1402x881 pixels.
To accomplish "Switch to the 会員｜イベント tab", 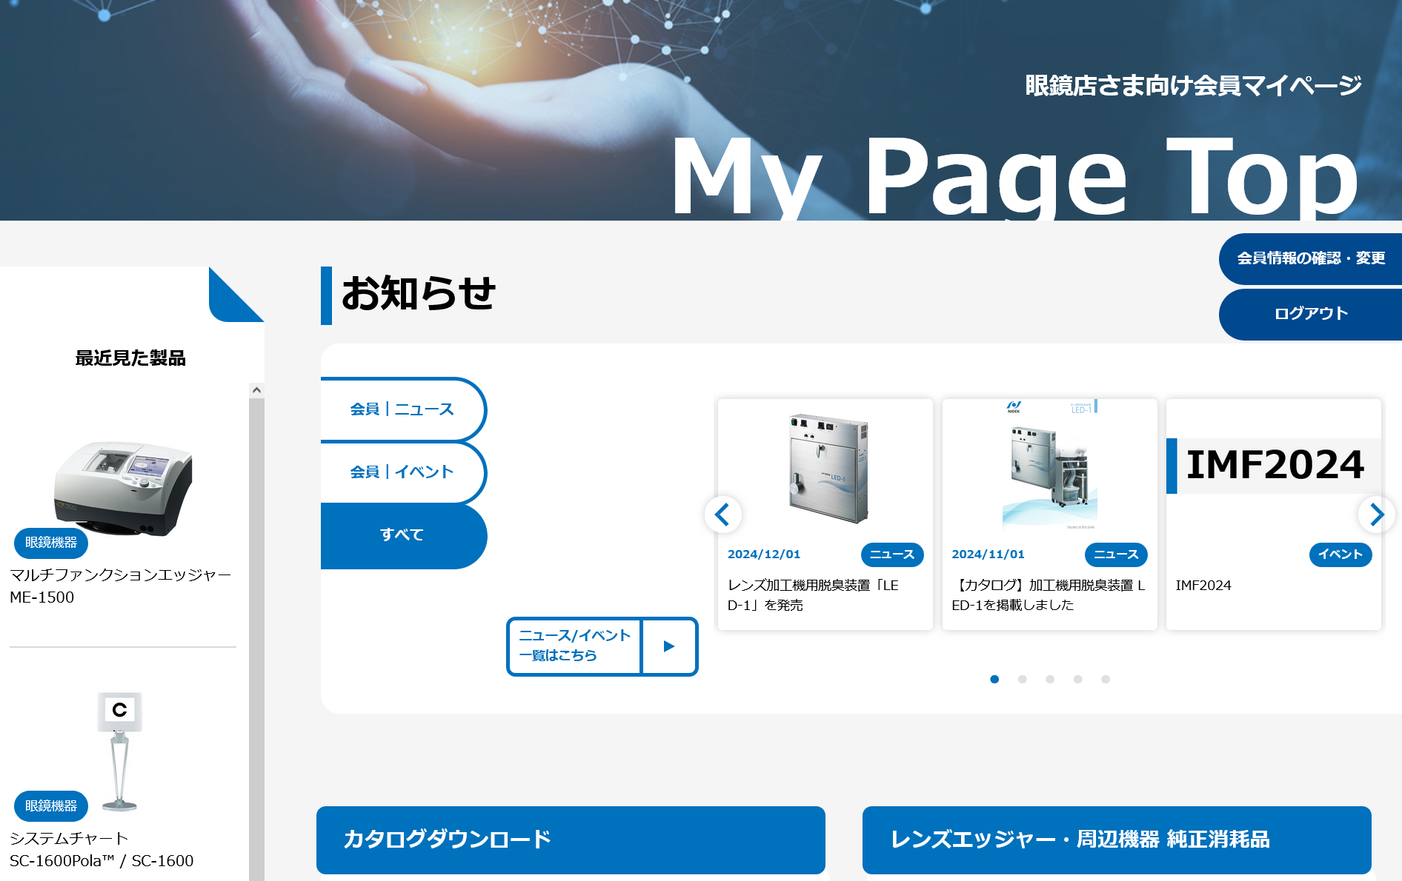I will (402, 472).
